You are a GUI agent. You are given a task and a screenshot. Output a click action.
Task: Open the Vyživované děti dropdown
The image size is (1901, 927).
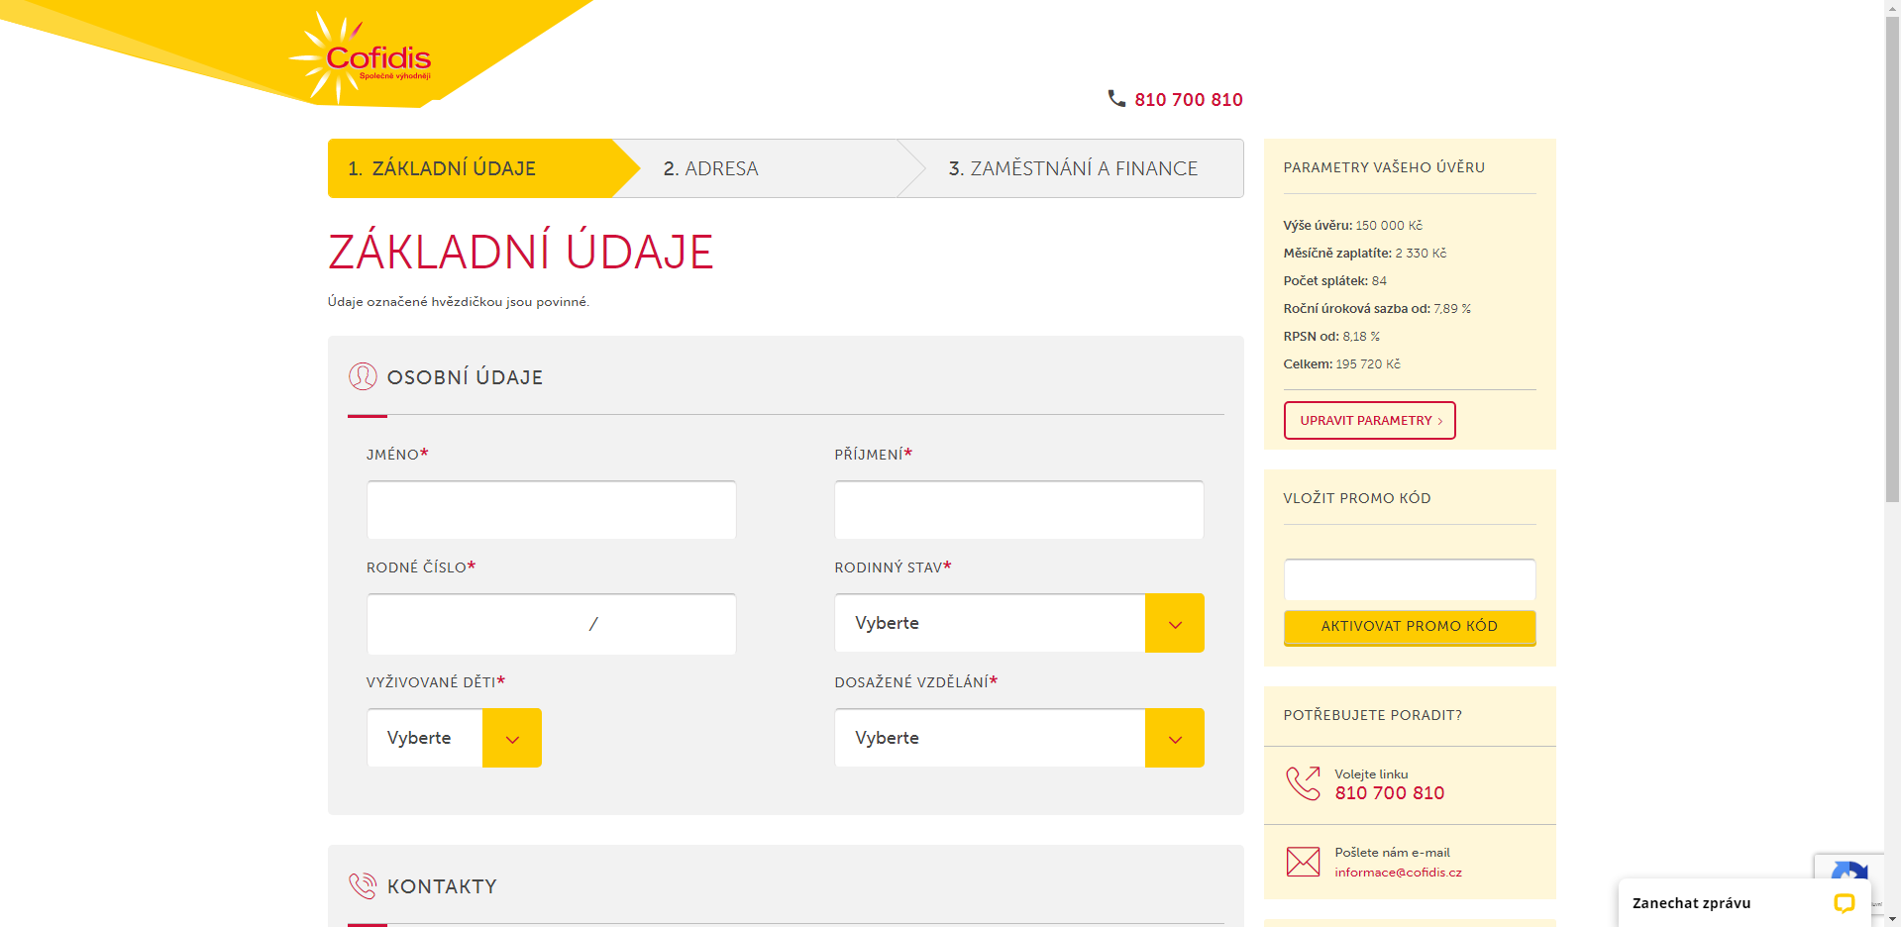click(454, 738)
